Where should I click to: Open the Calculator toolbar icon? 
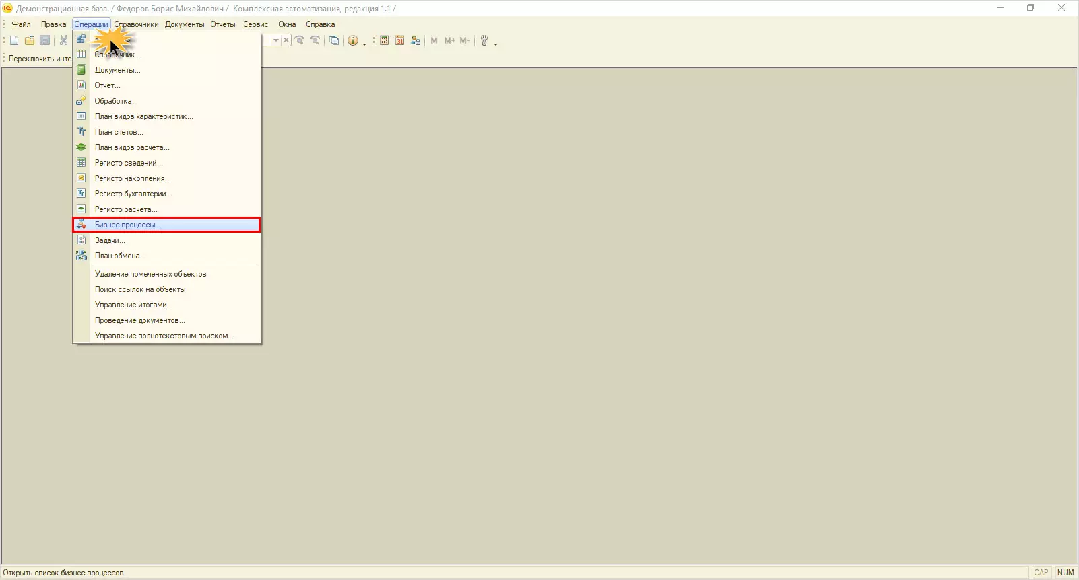click(384, 40)
